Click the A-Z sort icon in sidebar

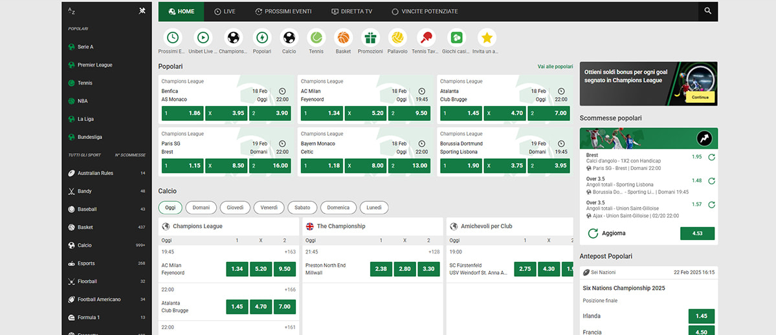(x=71, y=12)
